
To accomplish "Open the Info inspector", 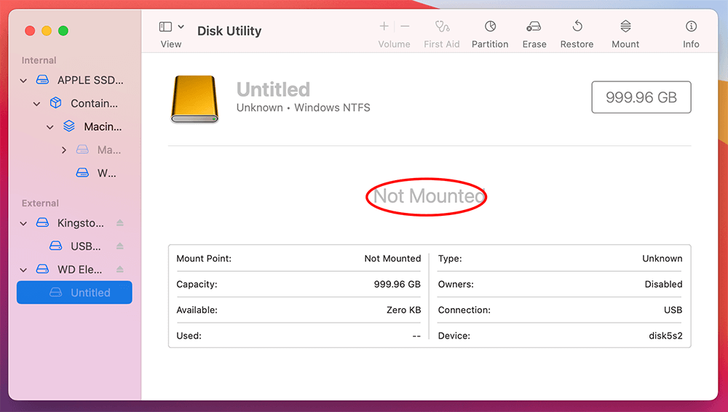I will 691,27.
